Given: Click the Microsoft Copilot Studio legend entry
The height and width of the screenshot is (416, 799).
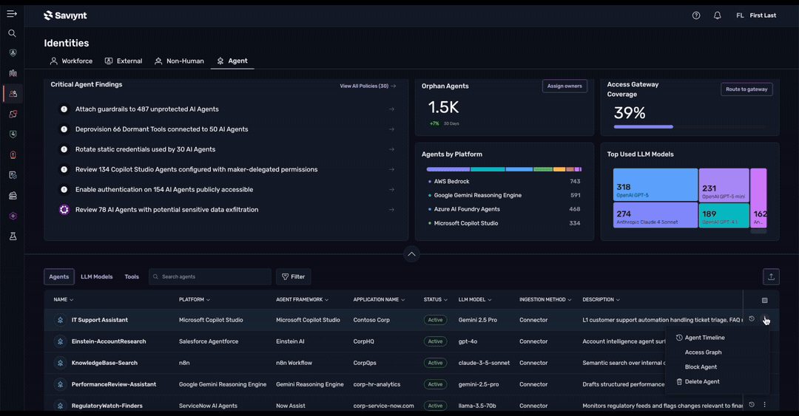Looking at the screenshot, I should pos(504,223).
